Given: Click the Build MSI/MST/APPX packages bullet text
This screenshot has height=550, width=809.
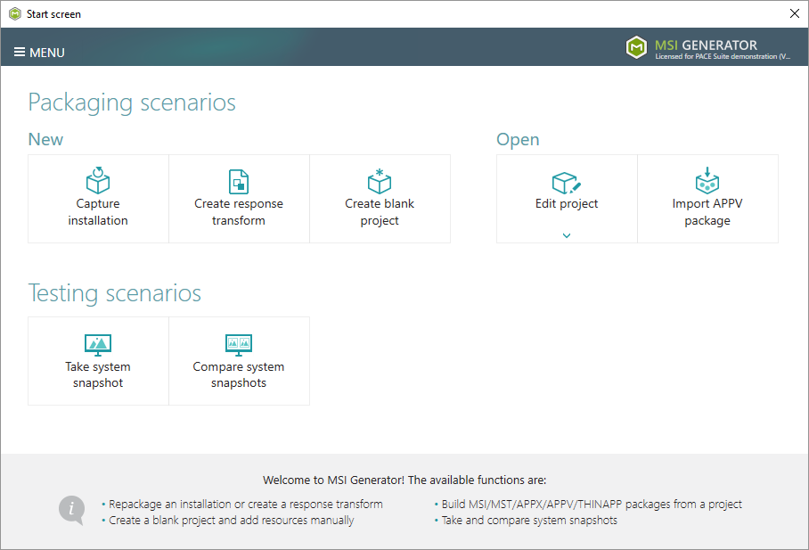Looking at the screenshot, I should pos(592,504).
